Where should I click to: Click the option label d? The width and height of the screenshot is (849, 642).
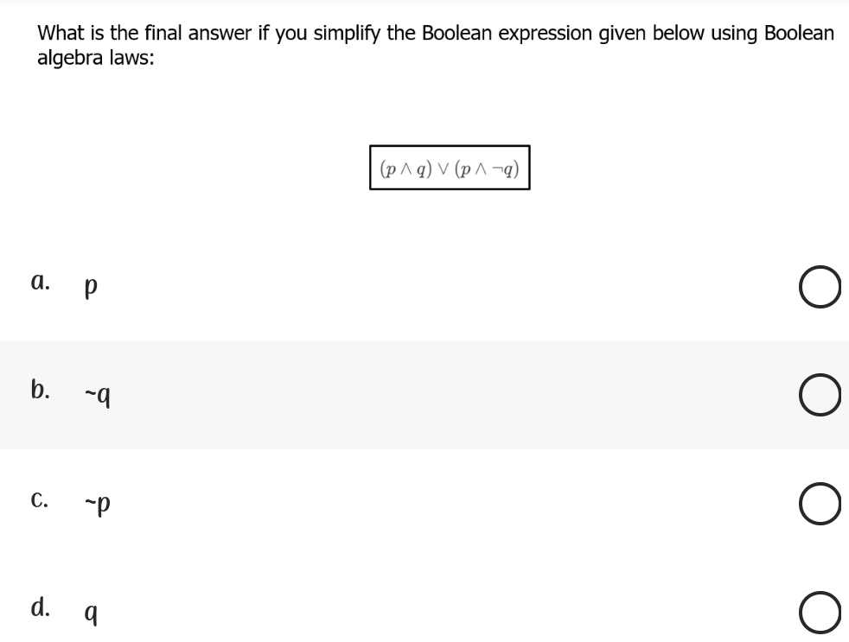(39, 609)
